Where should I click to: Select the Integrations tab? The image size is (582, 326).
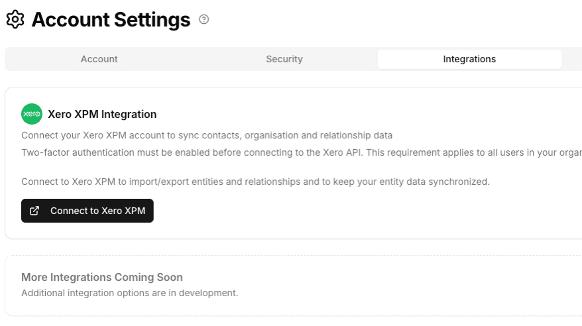(x=469, y=59)
